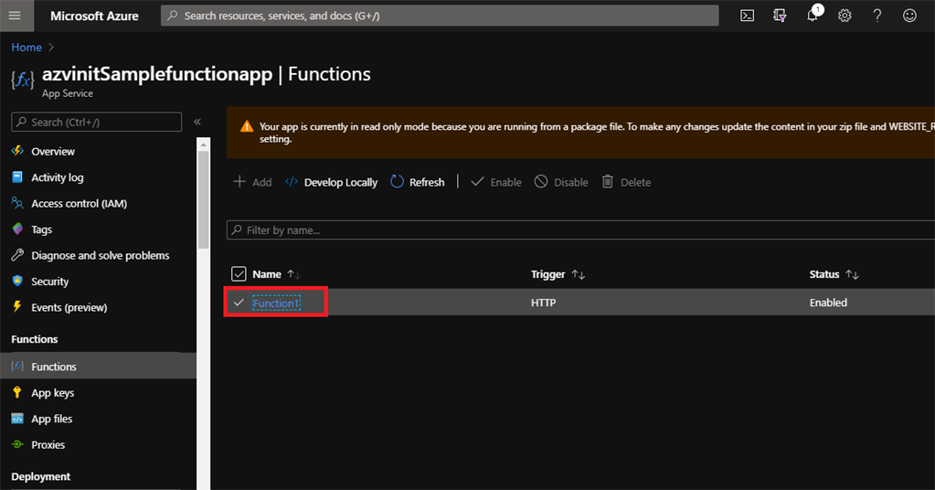Image resolution: width=935 pixels, height=490 pixels.
Task: Click the Status column header
Action: (824, 274)
